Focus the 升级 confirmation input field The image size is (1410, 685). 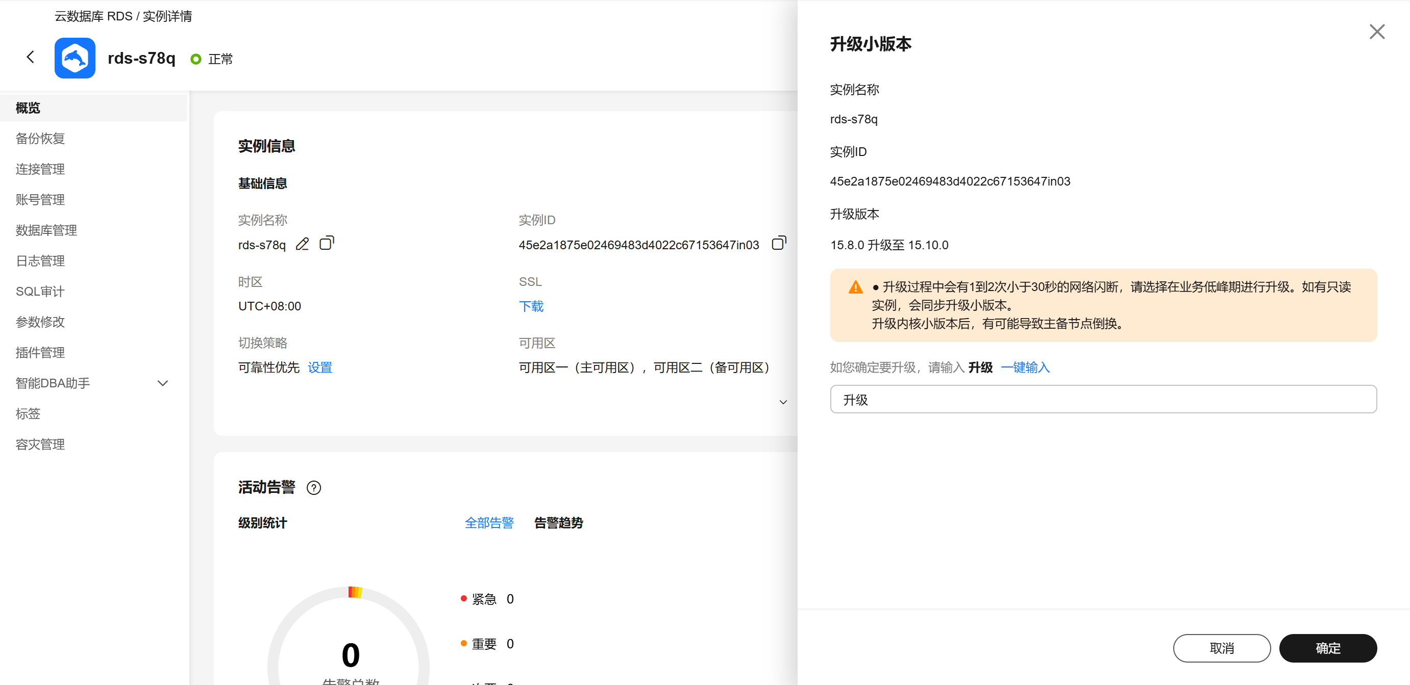click(x=1103, y=400)
